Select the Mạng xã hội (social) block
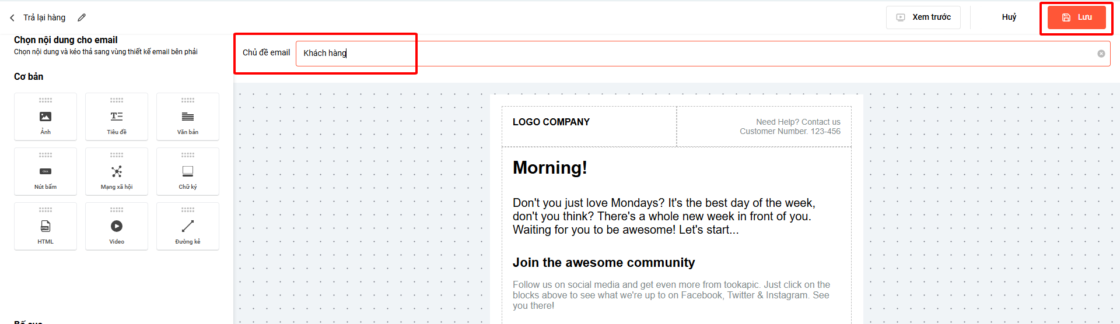The height and width of the screenshot is (324, 1120). click(x=117, y=172)
